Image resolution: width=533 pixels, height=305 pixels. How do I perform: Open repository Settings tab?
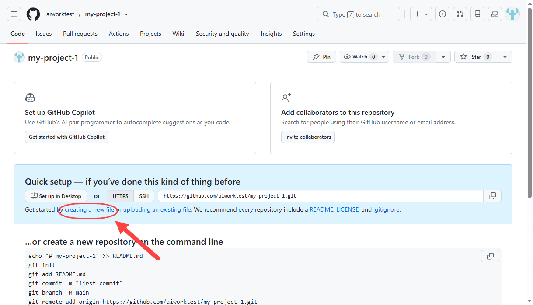(x=304, y=34)
